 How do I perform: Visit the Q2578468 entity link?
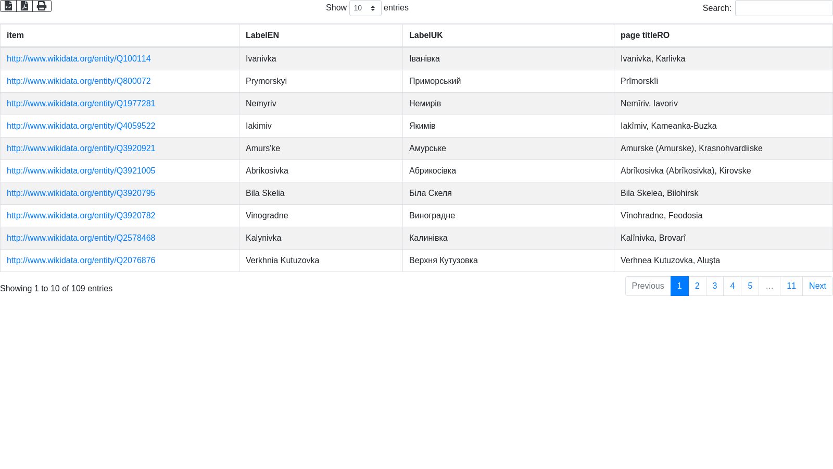81,238
